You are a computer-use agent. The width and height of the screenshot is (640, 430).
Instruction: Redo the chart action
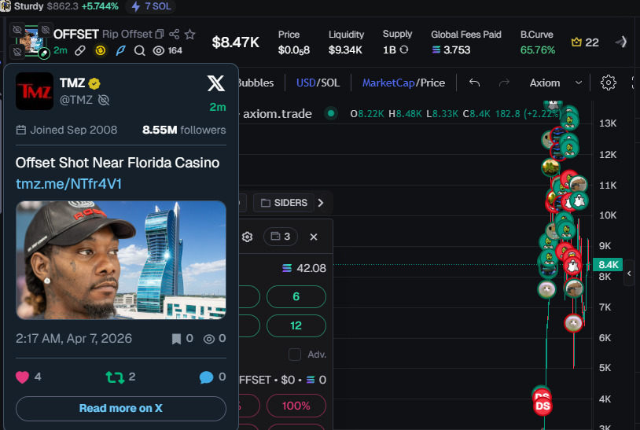tap(505, 83)
